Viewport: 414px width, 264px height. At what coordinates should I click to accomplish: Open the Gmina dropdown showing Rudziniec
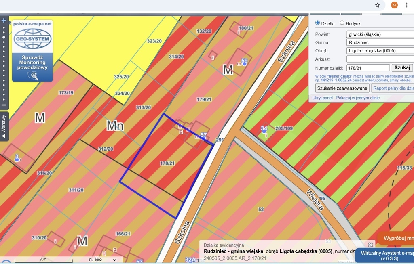click(380, 42)
